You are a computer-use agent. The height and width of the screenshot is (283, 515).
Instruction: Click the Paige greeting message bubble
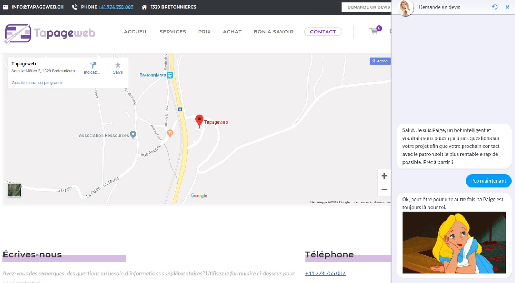(454, 146)
